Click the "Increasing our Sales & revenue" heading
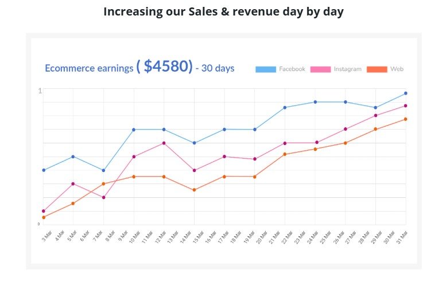Viewport: 446px width, 285px height. click(223, 12)
